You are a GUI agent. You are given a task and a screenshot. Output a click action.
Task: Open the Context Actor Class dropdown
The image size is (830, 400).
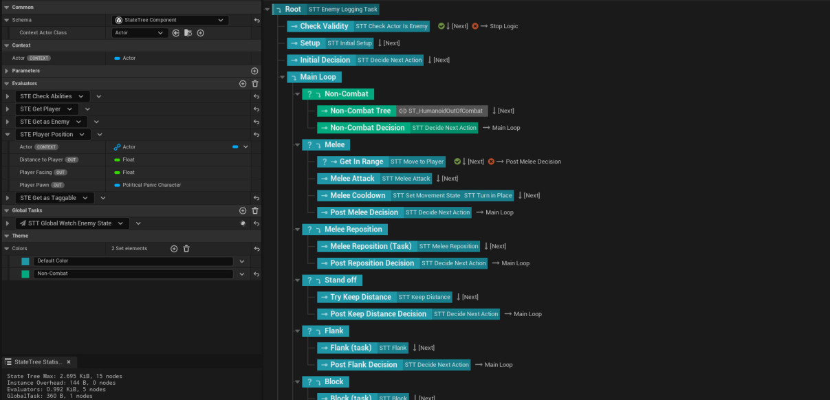pos(140,32)
